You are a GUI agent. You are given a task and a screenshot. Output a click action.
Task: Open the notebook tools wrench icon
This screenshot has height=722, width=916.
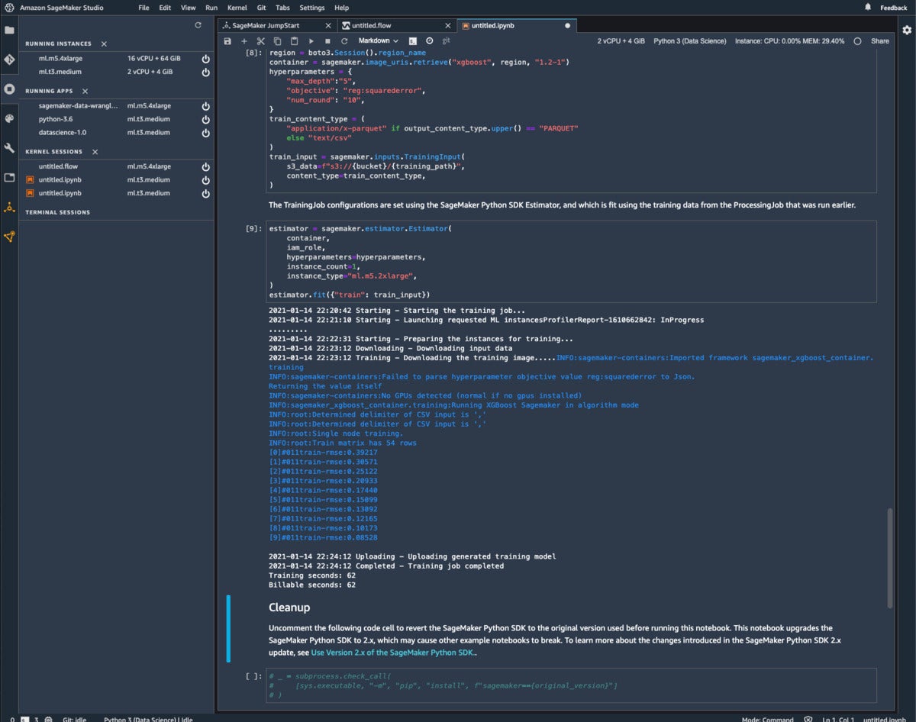tap(9, 148)
